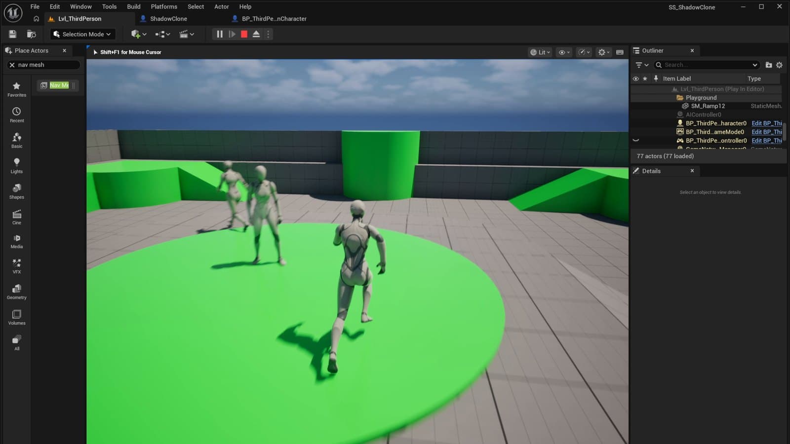Open the Build menu
790x444 pixels.
click(133, 6)
